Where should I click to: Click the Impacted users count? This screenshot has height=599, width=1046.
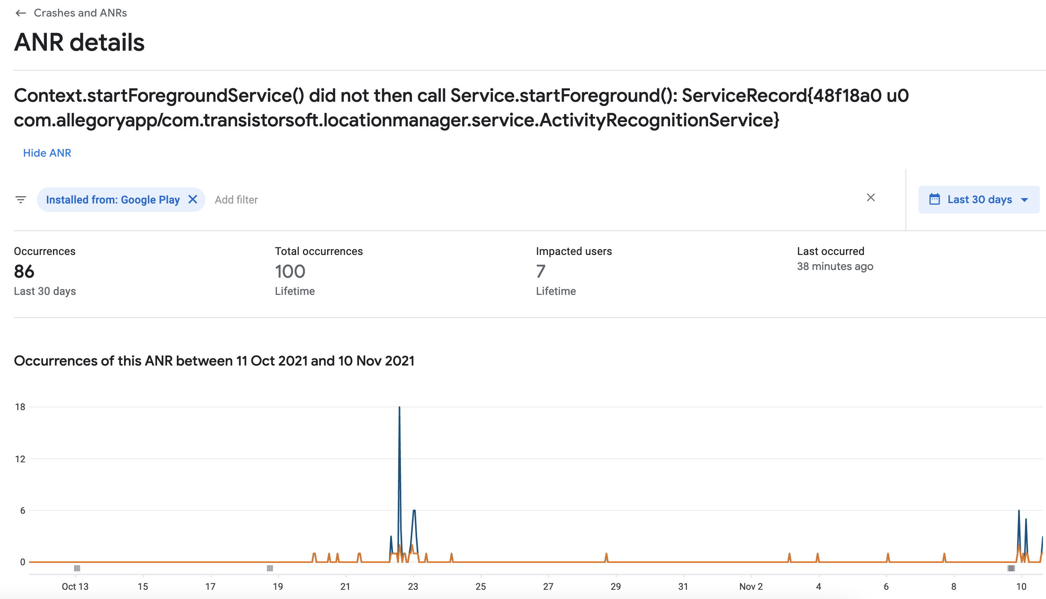coord(540,271)
